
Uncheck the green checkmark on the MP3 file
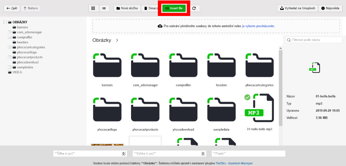coord(247,97)
